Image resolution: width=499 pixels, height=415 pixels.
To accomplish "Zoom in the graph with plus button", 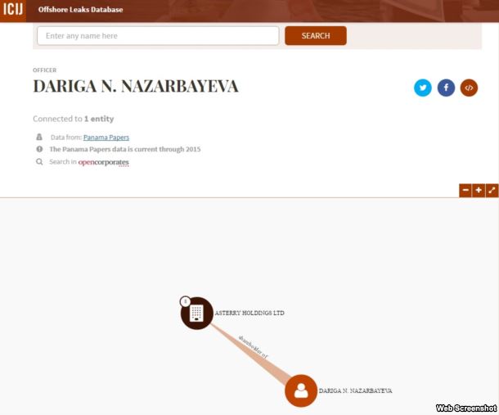I will (x=479, y=191).
